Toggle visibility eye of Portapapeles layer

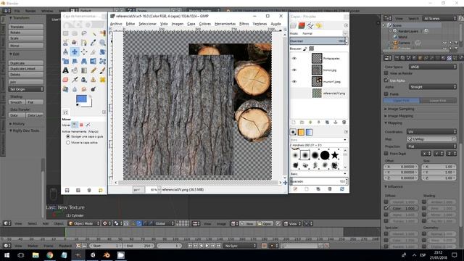click(x=294, y=58)
